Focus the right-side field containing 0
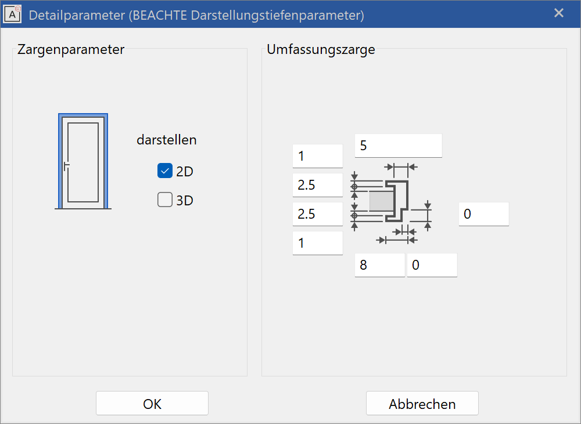Screen dimensions: 581x424 pyautogui.click(x=483, y=214)
